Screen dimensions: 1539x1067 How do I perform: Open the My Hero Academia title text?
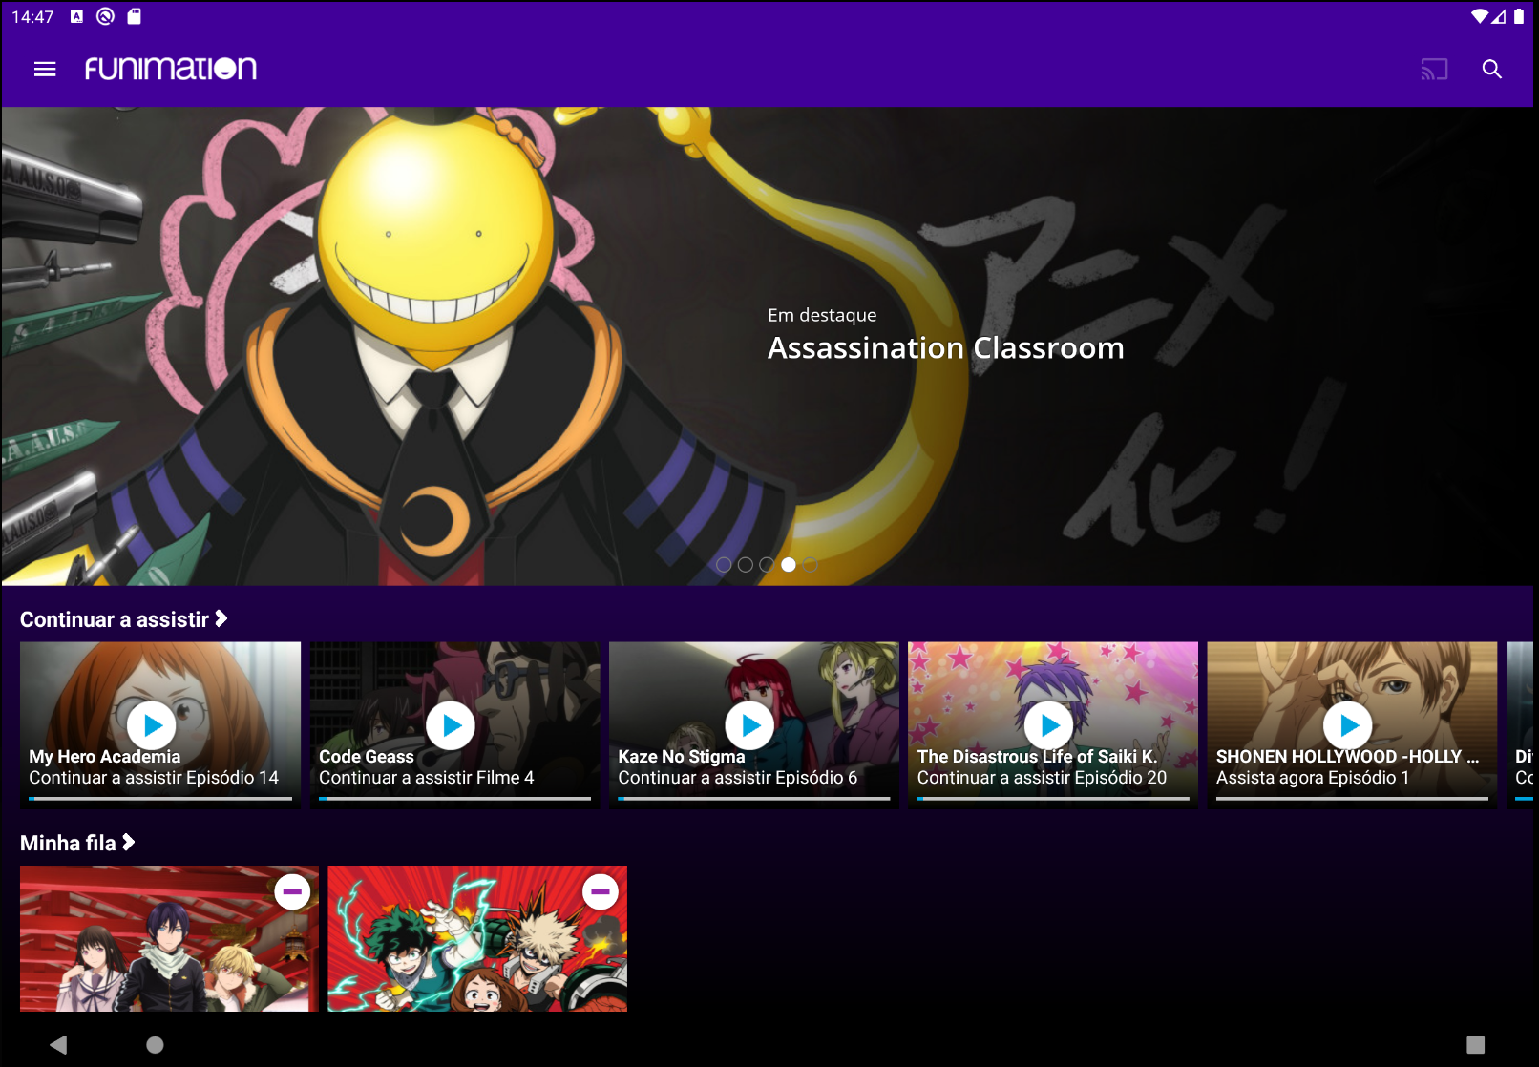click(x=105, y=756)
